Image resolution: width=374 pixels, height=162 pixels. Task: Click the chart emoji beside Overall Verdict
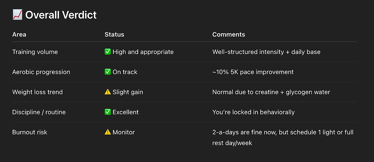[18, 15]
